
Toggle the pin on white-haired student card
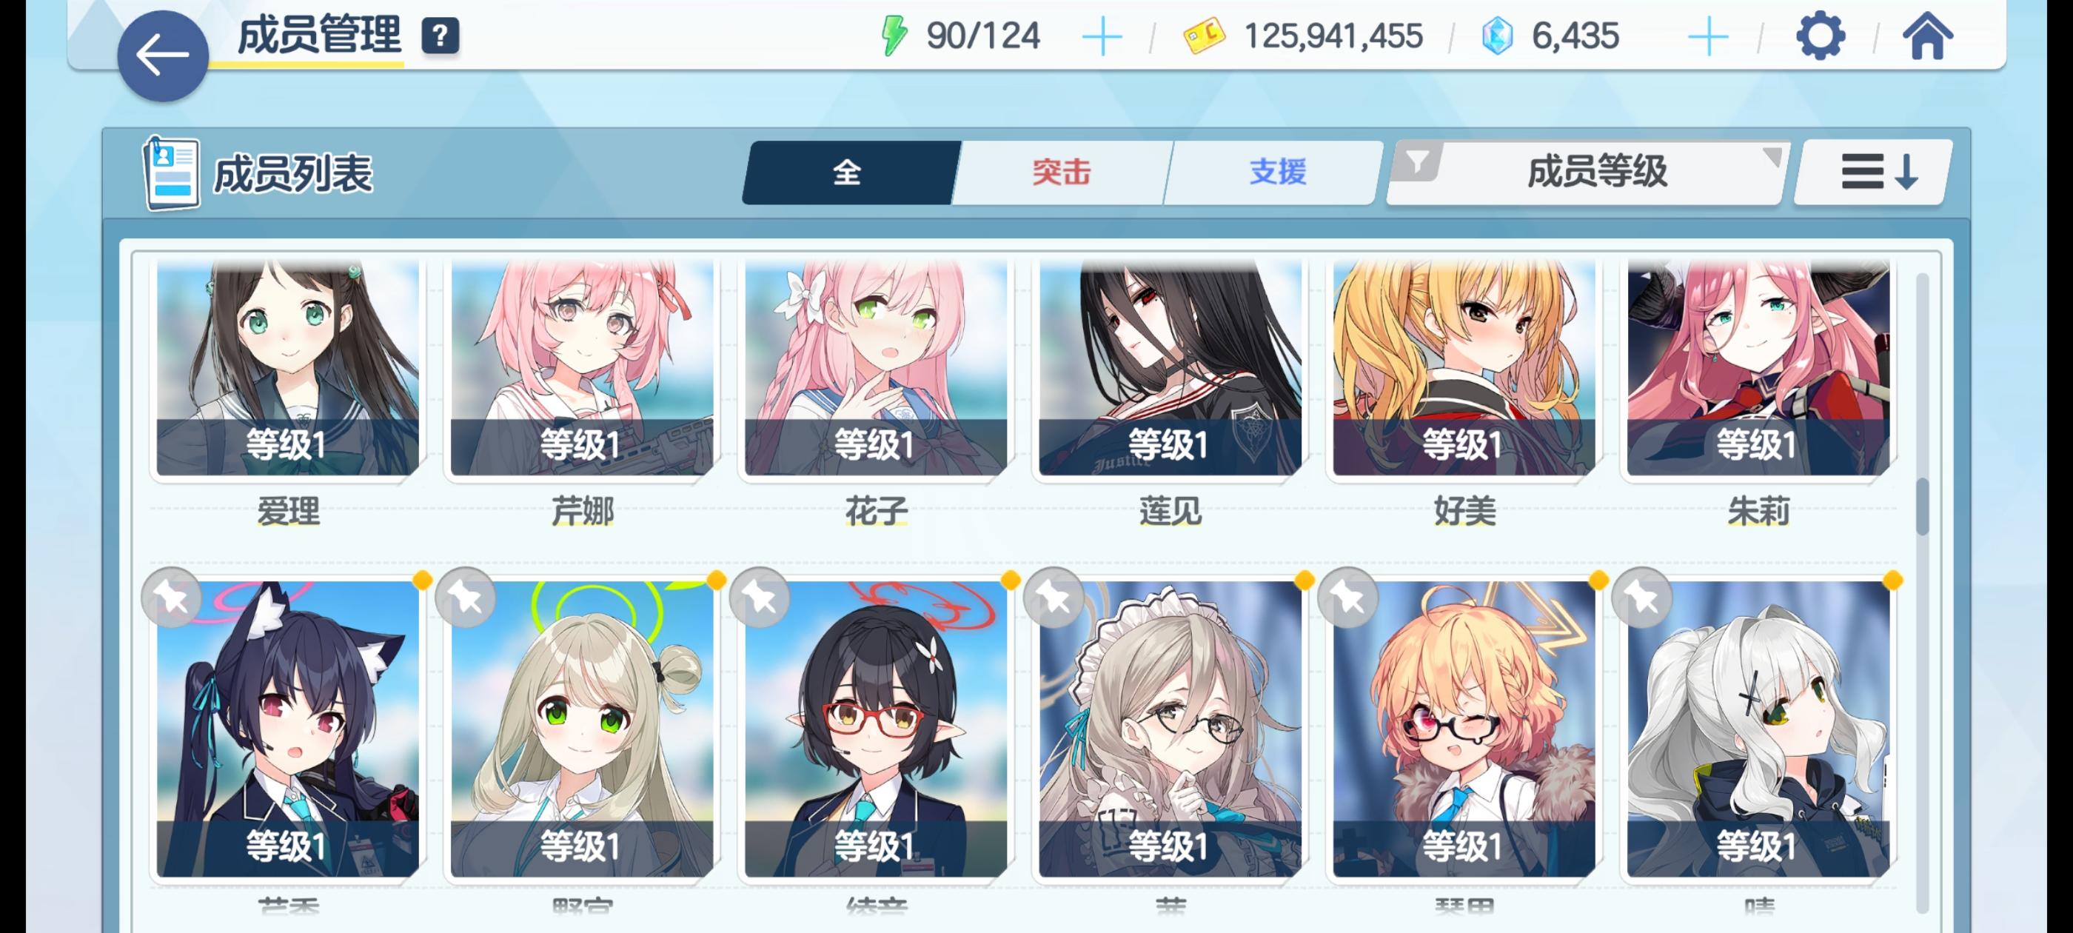pyautogui.click(x=1641, y=598)
